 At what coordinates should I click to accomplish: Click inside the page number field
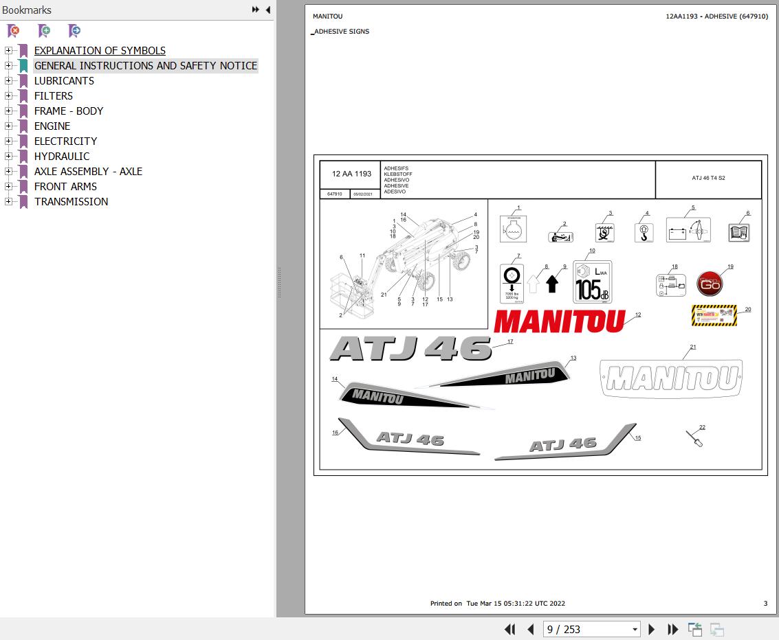point(584,629)
